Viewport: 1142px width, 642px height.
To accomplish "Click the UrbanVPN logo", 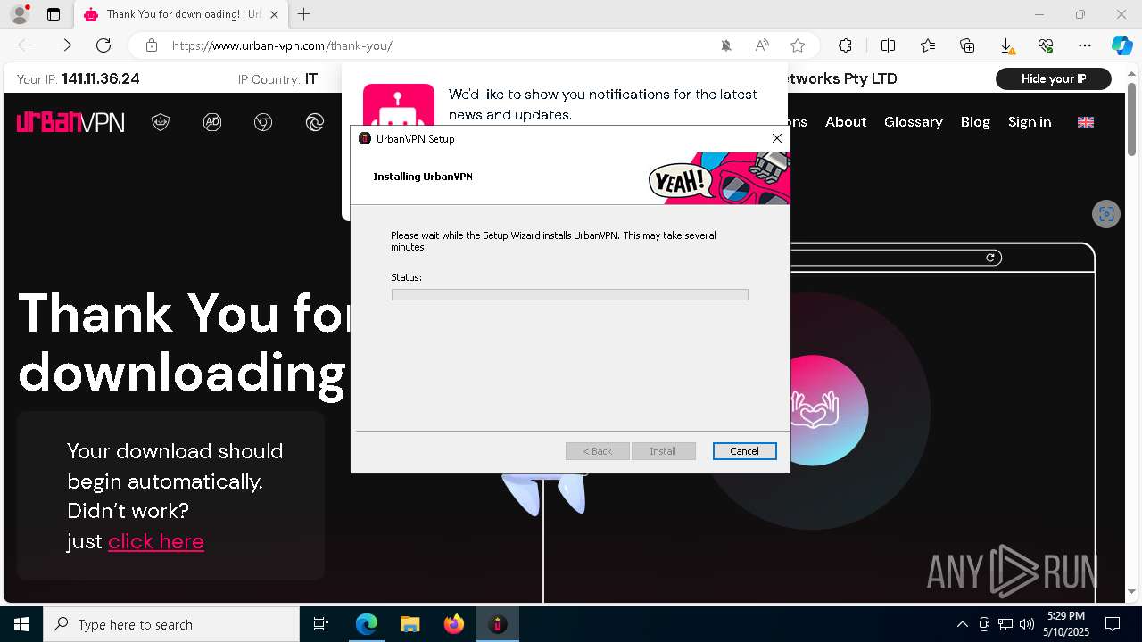I will 70,122.
